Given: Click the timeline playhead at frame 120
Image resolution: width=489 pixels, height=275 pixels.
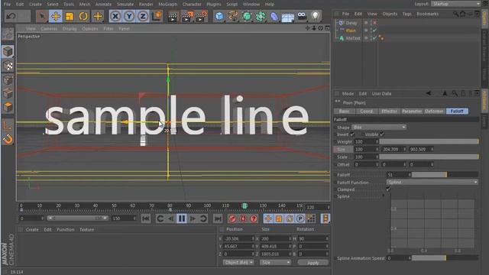Looking at the screenshot, I should pyautogui.click(x=244, y=205).
